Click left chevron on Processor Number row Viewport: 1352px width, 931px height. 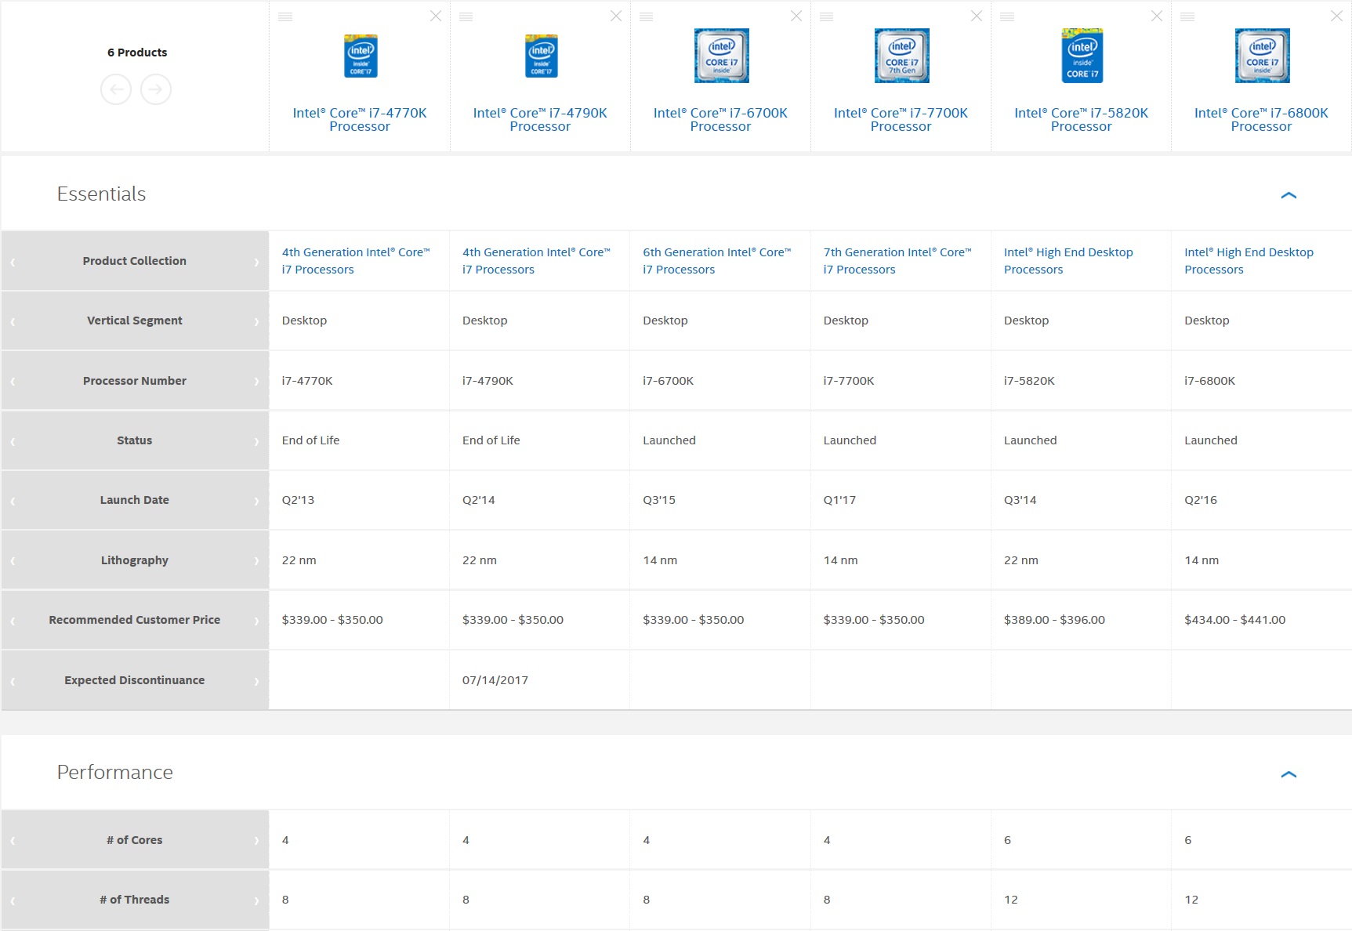[13, 382]
